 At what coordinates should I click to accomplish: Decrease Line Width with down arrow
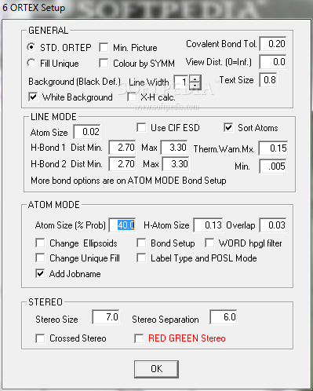pos(195,86)
